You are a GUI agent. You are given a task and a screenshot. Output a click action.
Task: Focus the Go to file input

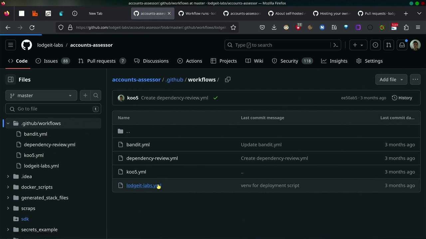[53, 109]
